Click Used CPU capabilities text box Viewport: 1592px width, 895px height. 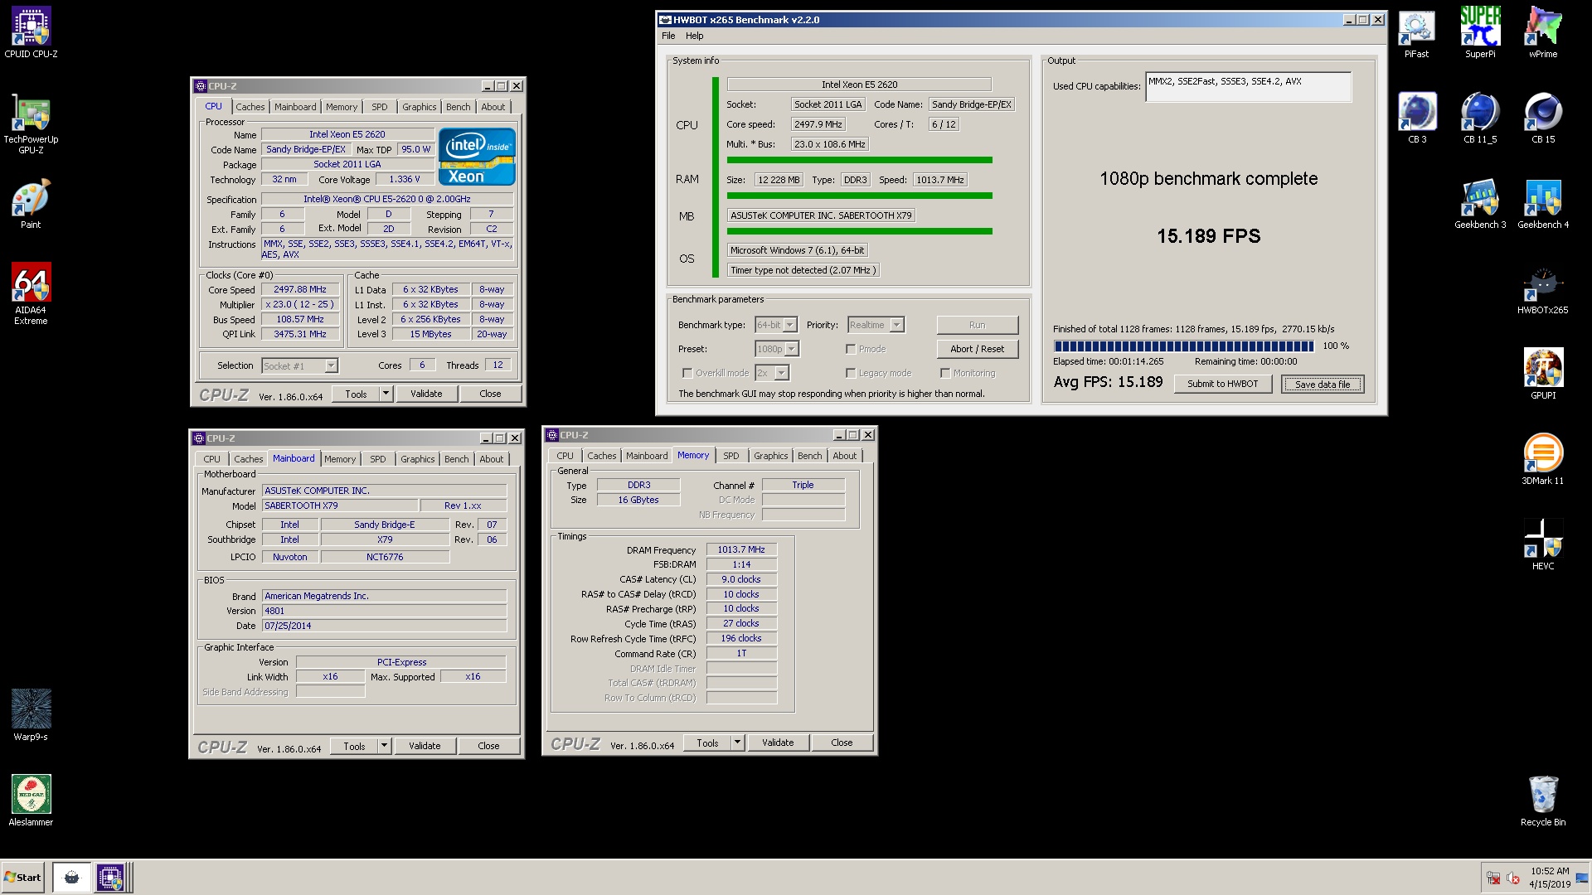[1248, 86]
